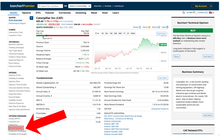This screenshot has height=139, width=220.
Task: Click See More in Fundamentals
Action: 163,78
